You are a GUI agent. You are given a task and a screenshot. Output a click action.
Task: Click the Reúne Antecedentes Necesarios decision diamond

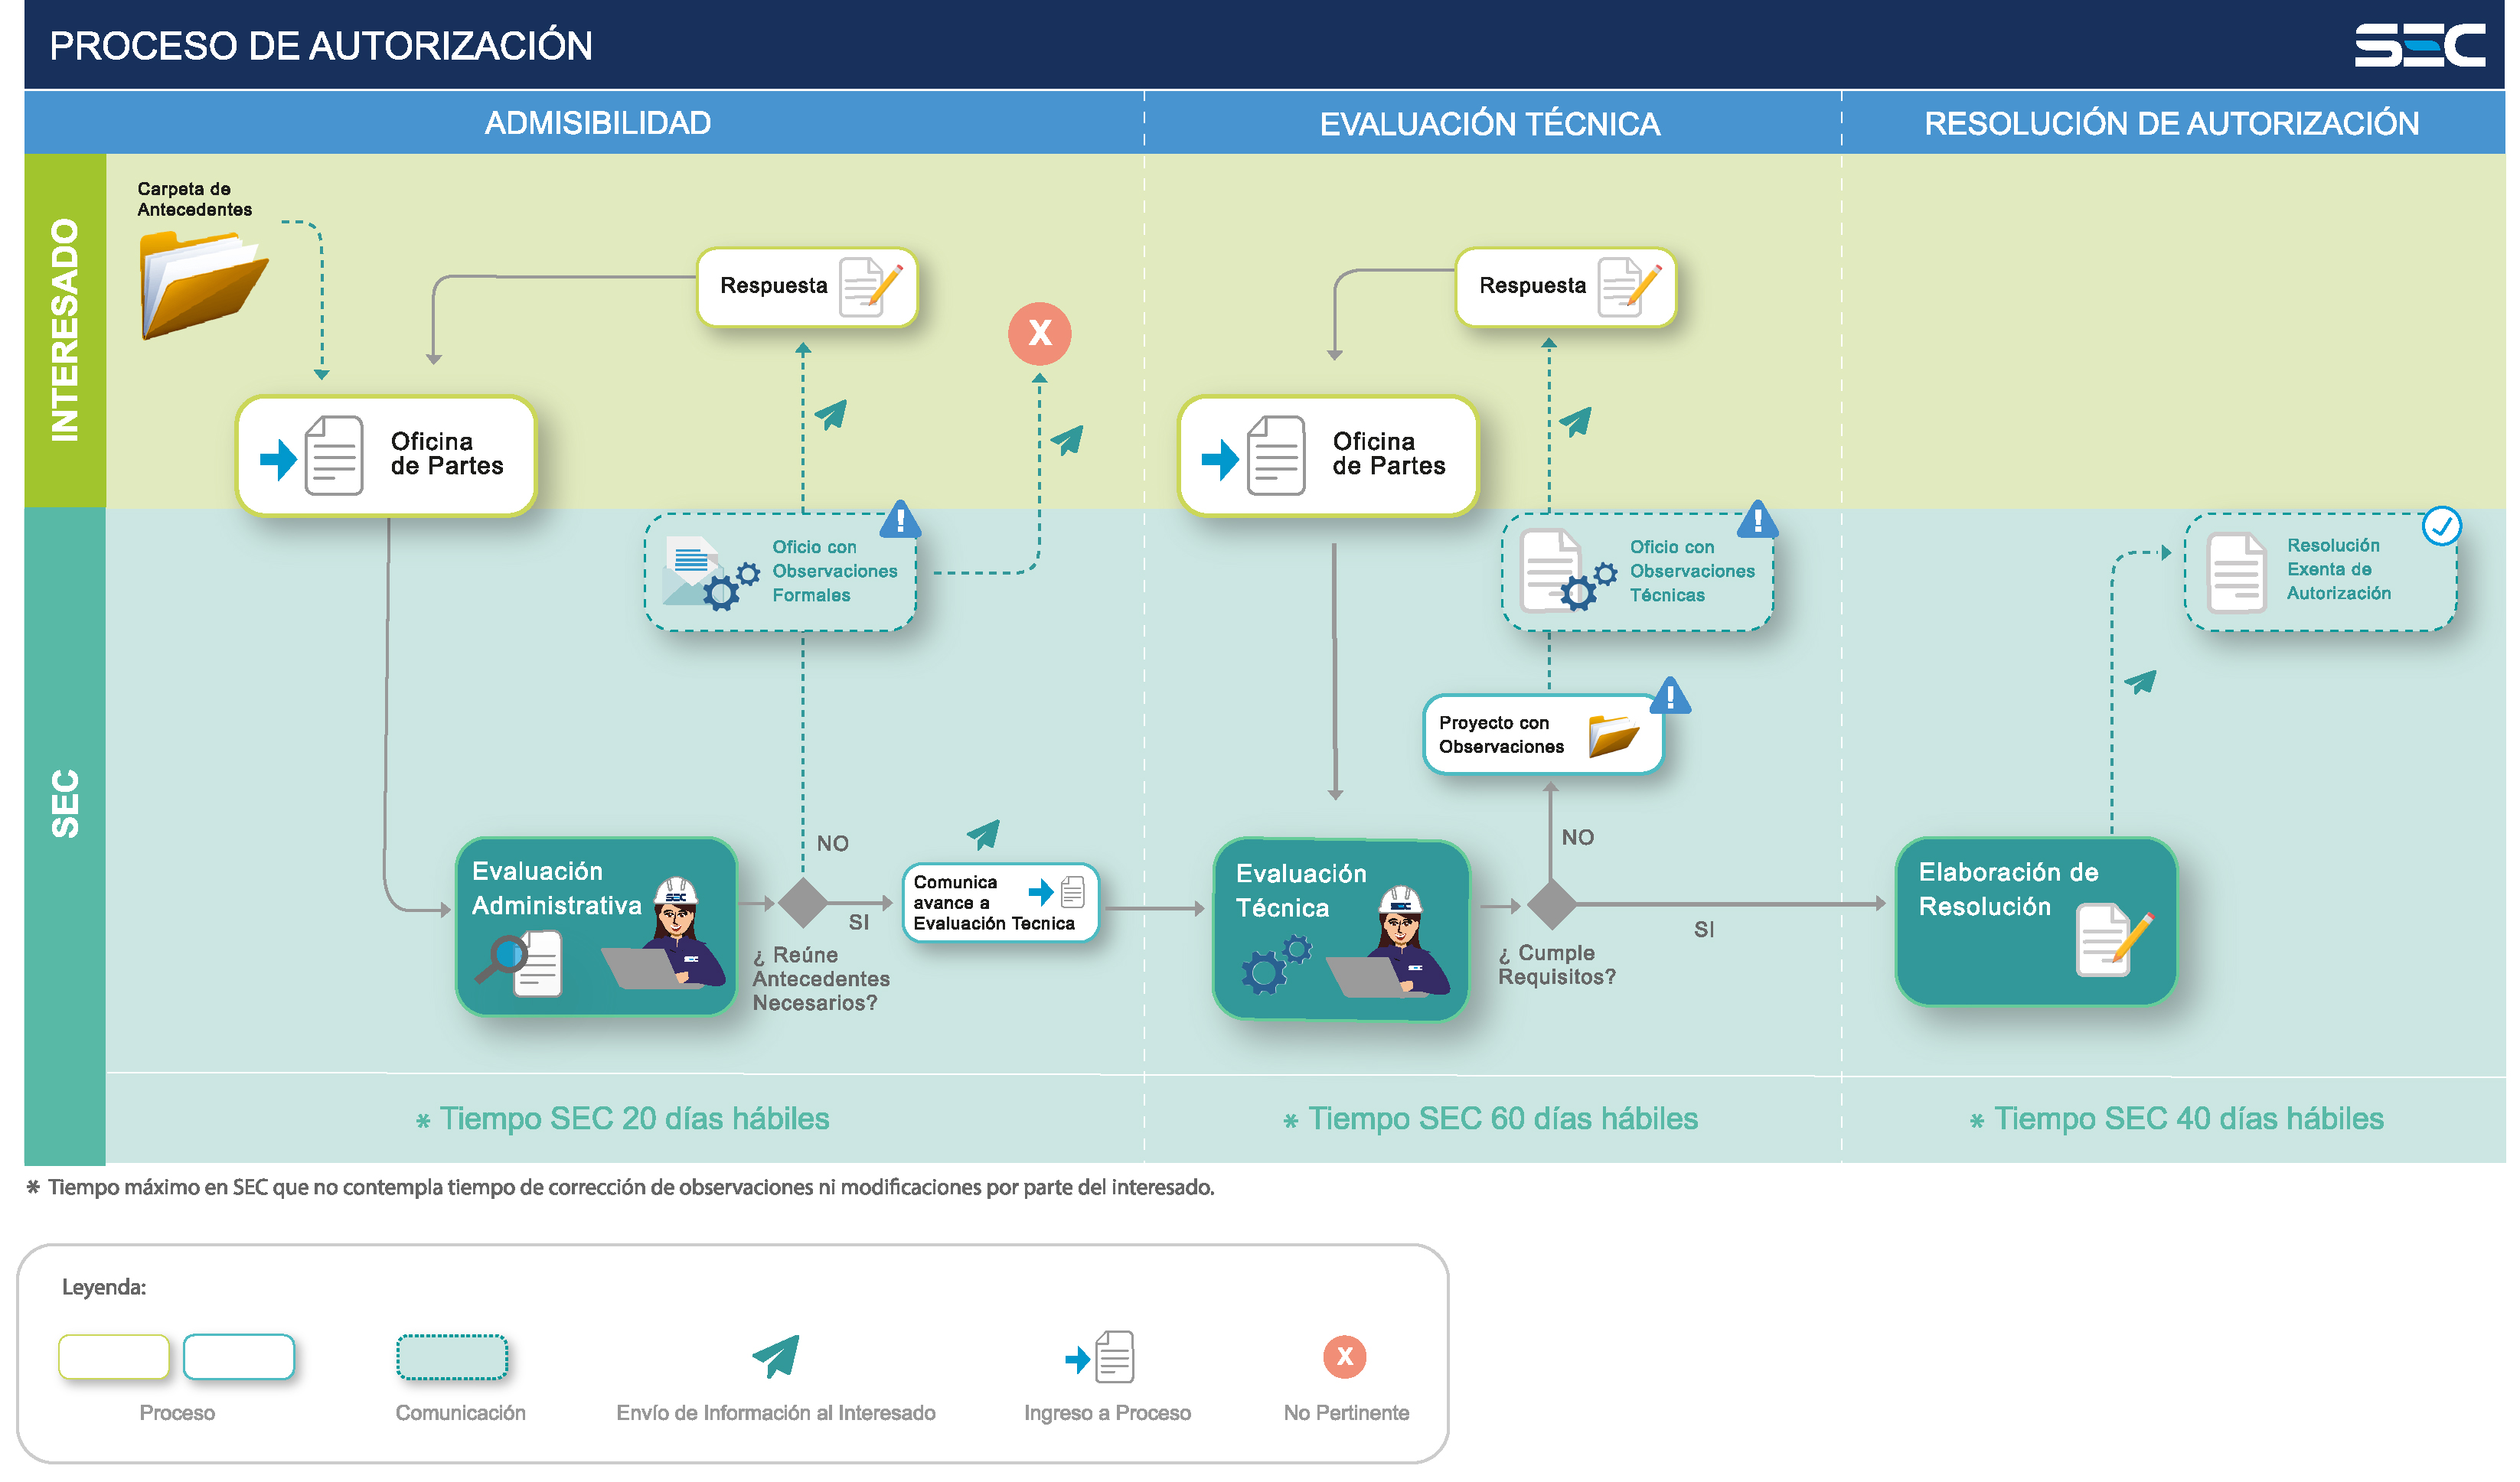(802, 904)
